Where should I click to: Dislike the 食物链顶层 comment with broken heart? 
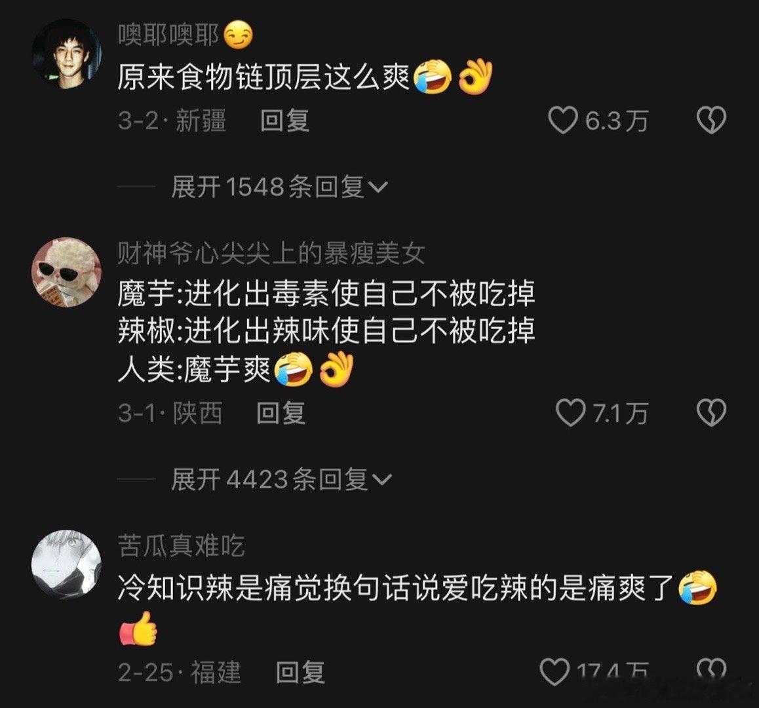point(711,120)
